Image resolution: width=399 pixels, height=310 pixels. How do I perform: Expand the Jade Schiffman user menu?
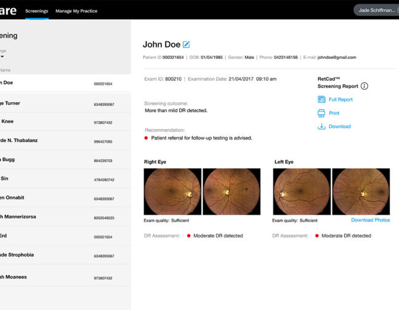[x=375, y=10]
